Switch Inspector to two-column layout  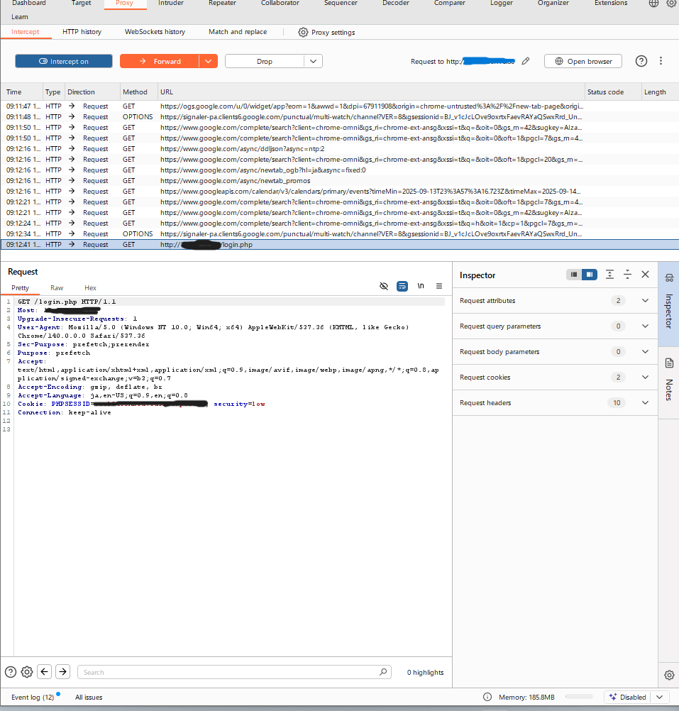[x=590, y=275]
